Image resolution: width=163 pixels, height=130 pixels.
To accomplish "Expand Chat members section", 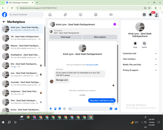I will click(x=140, y=59).
